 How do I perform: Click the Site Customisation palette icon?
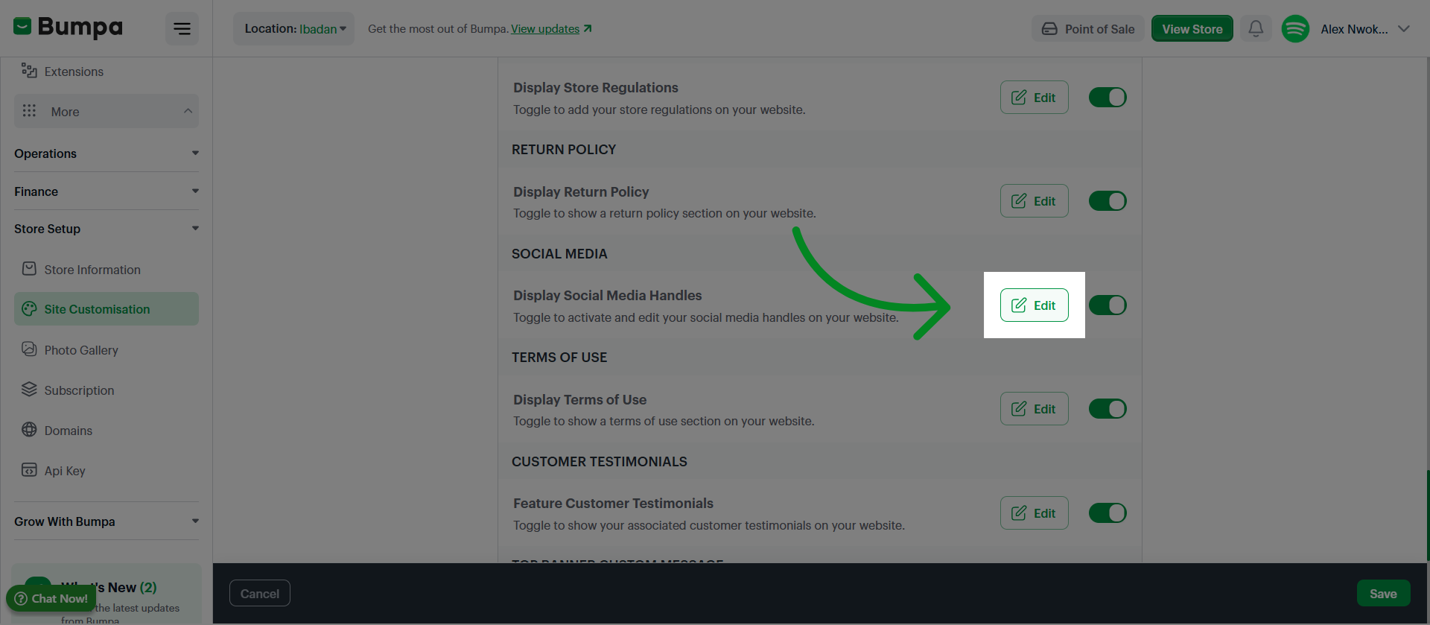[x=29, y=308]
